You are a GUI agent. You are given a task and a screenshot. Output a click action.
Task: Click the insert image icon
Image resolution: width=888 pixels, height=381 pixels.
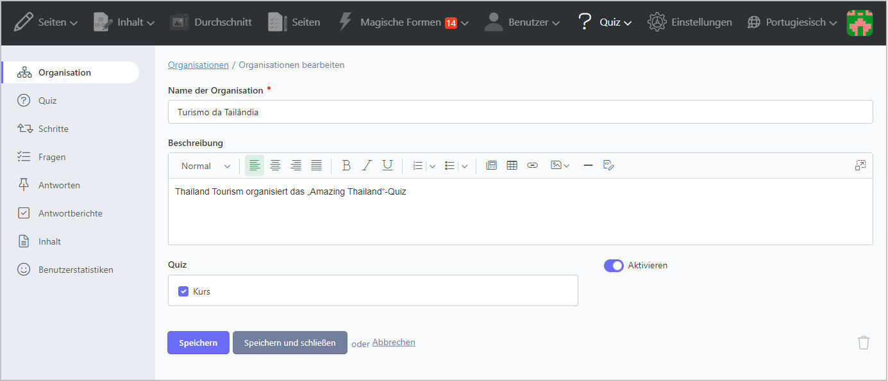pos(556,165)
